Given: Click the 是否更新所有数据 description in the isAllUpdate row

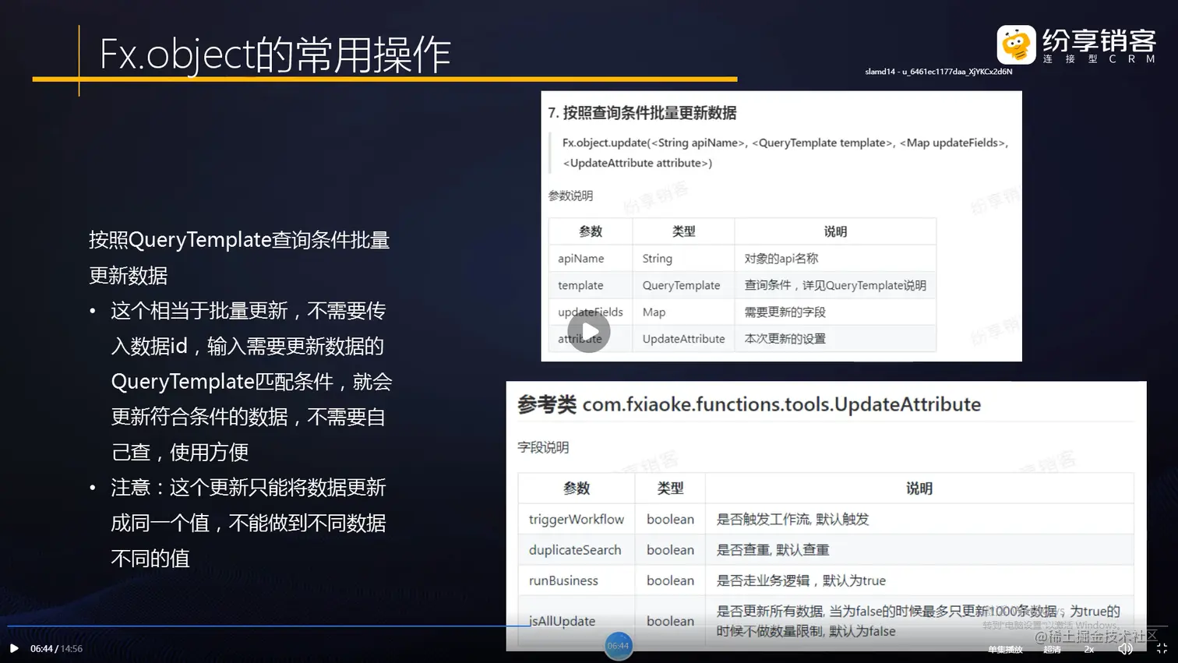Looking at the screenshot, I should 919,621.
